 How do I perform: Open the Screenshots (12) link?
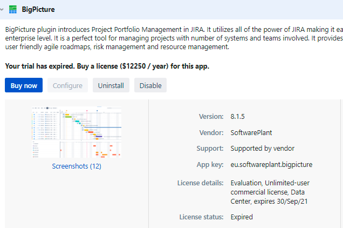click(77, 166)
